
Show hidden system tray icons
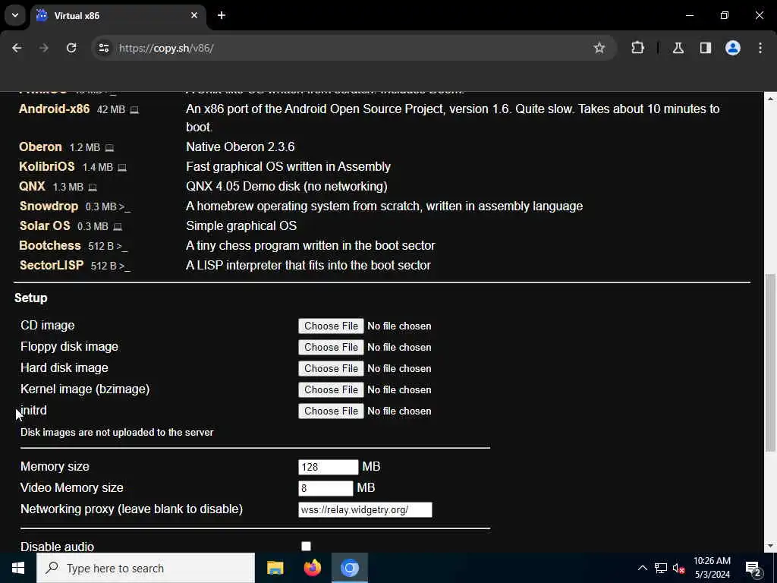[642, 568]
